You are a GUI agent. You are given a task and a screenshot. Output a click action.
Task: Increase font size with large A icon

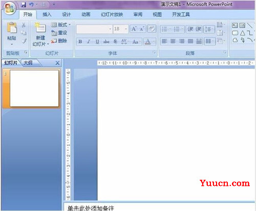coord(134,29)
